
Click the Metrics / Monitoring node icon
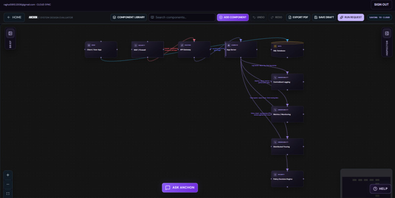click(275, 110)
